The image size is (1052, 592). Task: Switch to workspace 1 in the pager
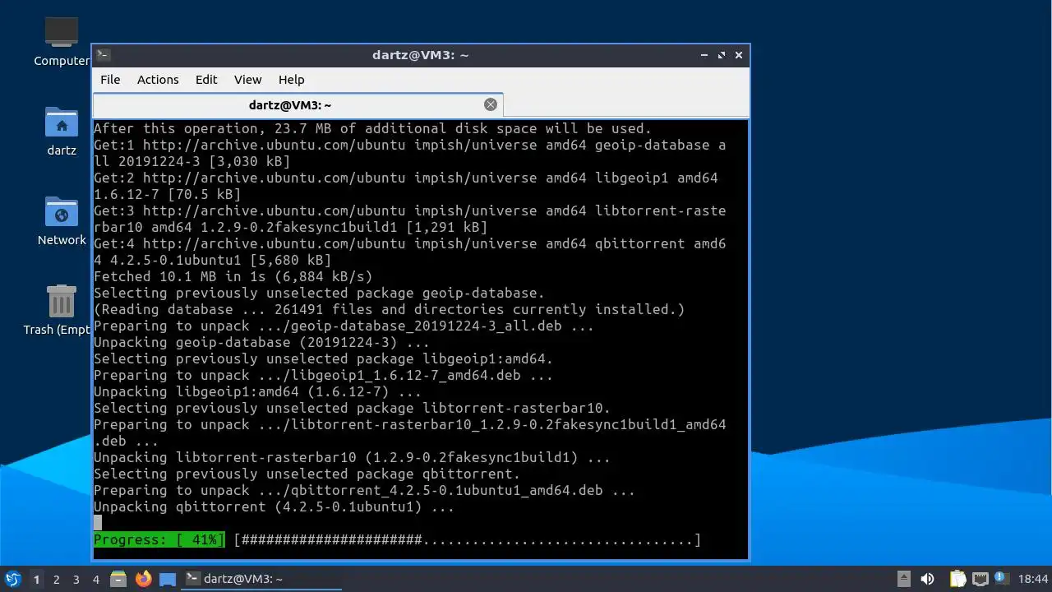point(36,579)
